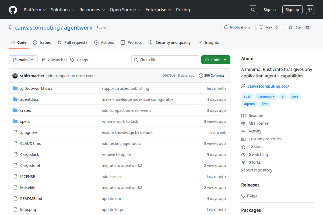
Task: Switch to the Actions tab
Action: 104,42
